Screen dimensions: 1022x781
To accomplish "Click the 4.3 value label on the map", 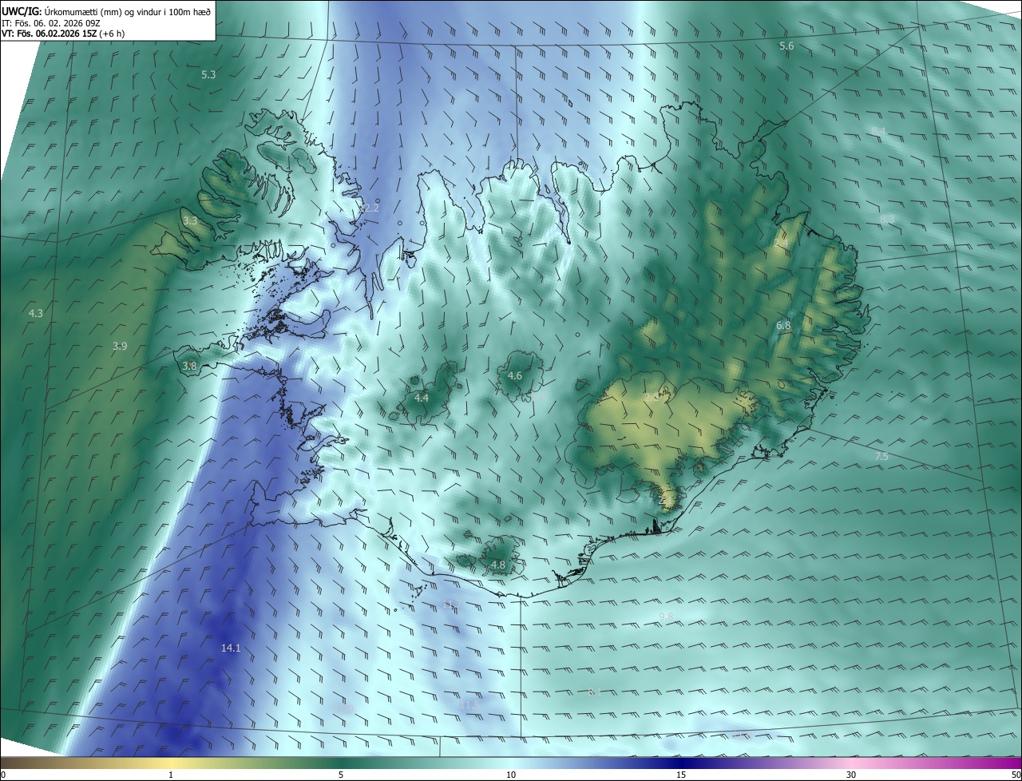I will click(35, 314).
